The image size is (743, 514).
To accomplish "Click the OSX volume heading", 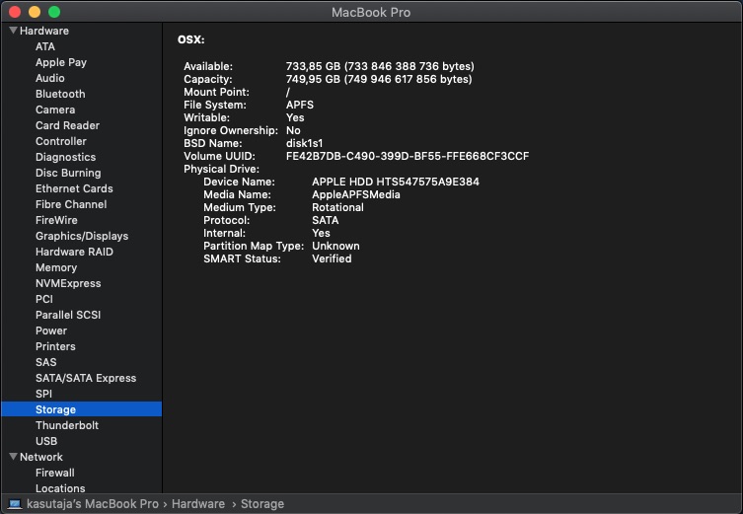I will pos(191,39).
